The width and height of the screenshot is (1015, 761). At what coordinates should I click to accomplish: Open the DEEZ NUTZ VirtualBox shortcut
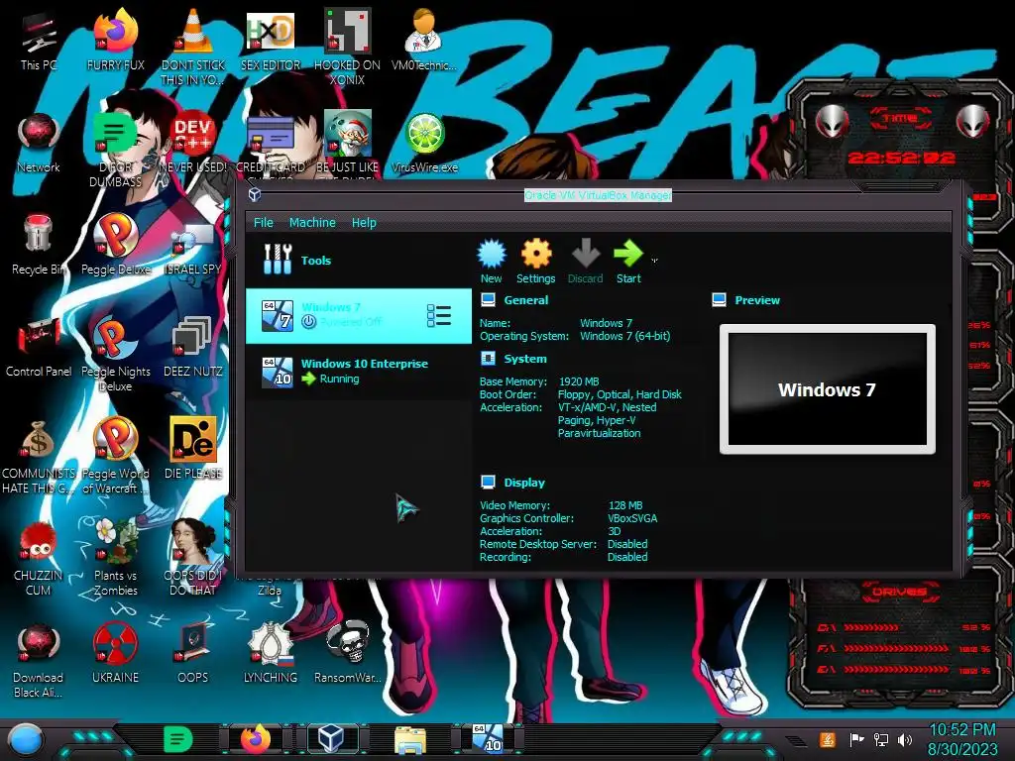tap(192, 348)
